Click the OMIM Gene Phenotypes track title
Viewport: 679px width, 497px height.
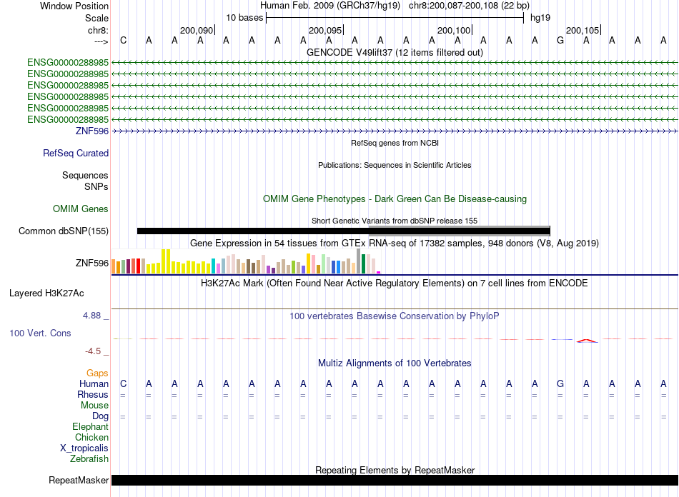click(395, 199)
